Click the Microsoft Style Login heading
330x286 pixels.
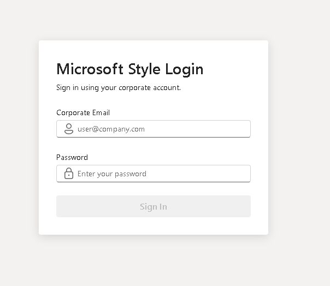[x=130, y=69]
